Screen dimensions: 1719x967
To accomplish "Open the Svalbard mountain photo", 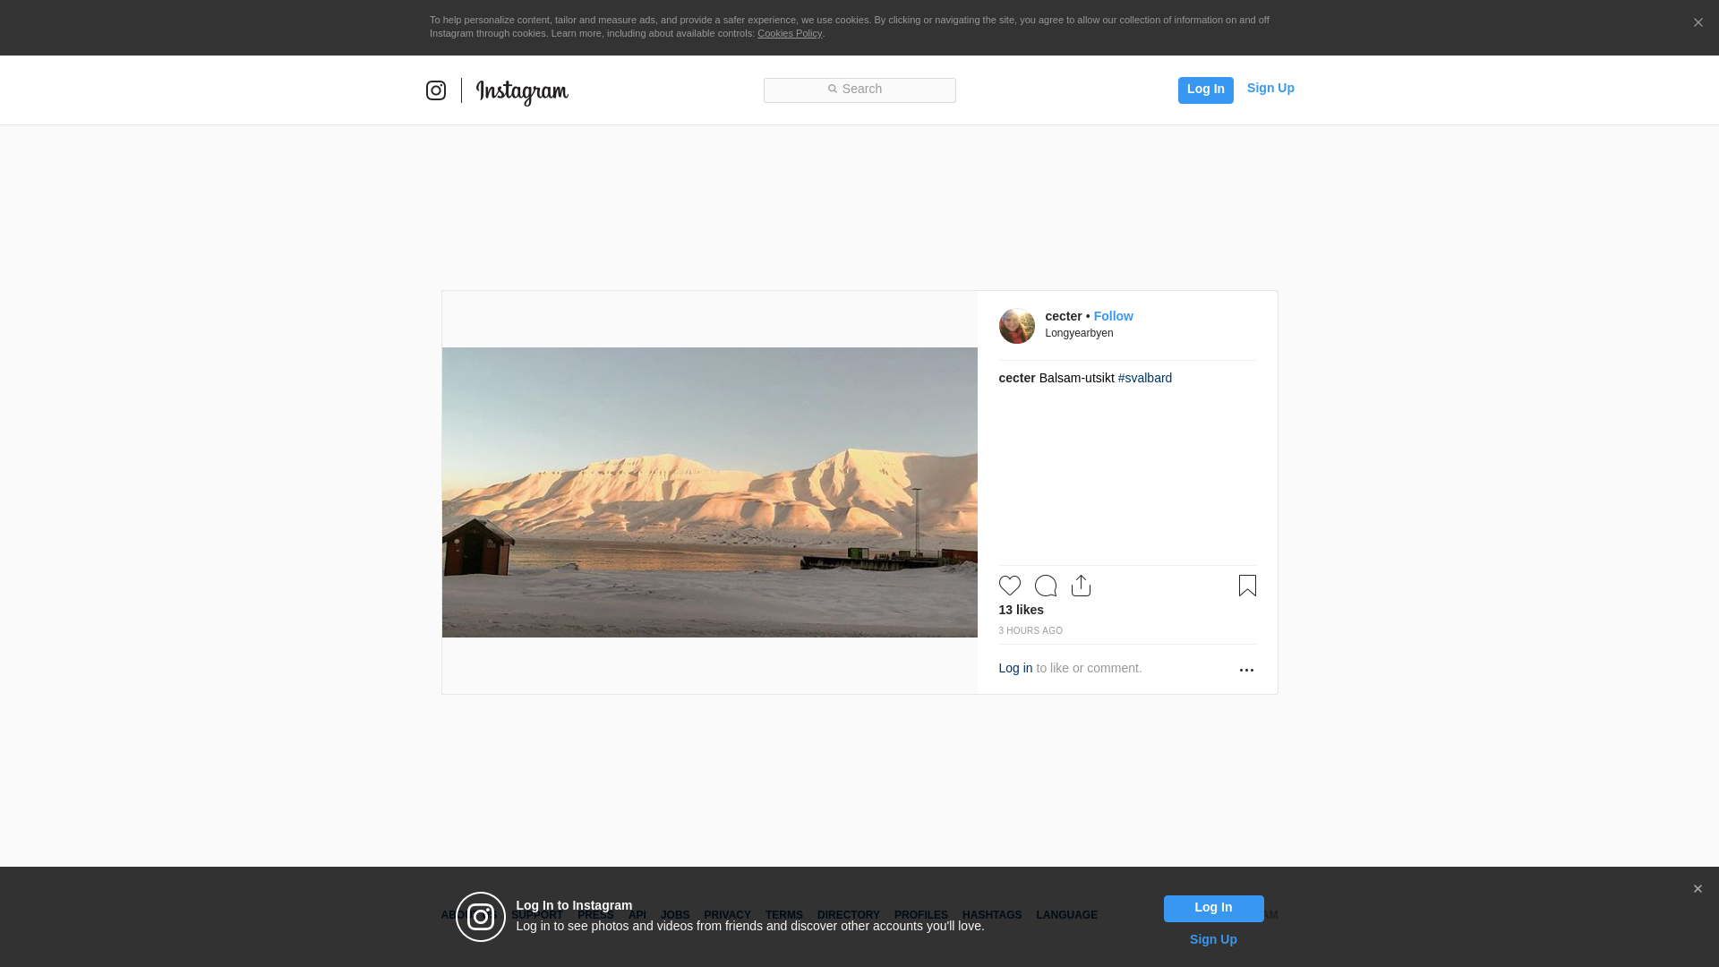I will pos(709,492).
